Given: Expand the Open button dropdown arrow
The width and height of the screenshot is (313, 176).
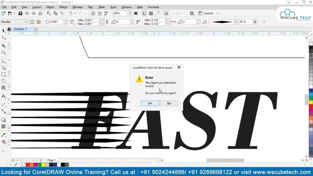Looking at the screenshot, I should 15,13.
